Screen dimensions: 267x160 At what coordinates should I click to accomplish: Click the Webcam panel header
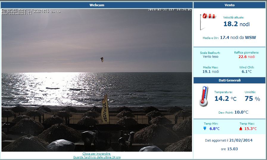click(97, 5)
